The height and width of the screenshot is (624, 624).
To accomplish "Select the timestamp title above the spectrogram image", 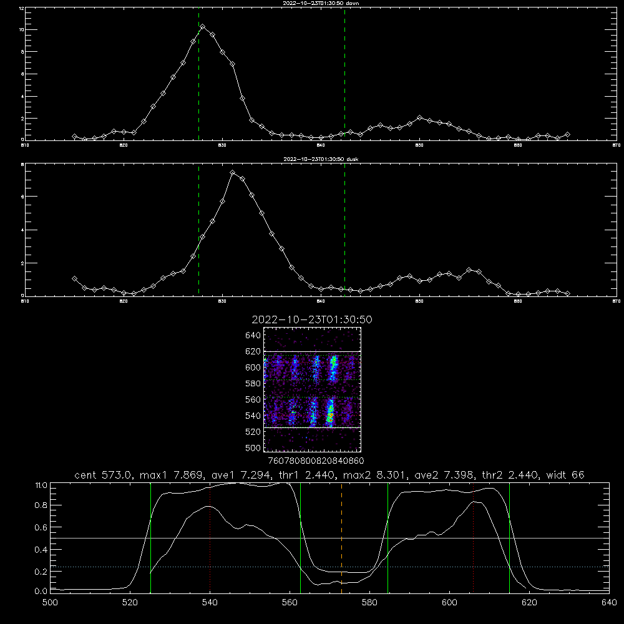I will pyautogui.click(x=312, y=319).
